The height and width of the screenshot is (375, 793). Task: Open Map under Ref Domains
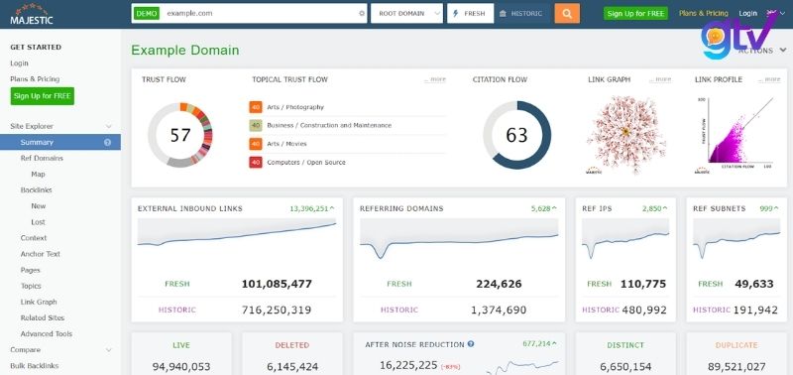(x=38, y=174)
